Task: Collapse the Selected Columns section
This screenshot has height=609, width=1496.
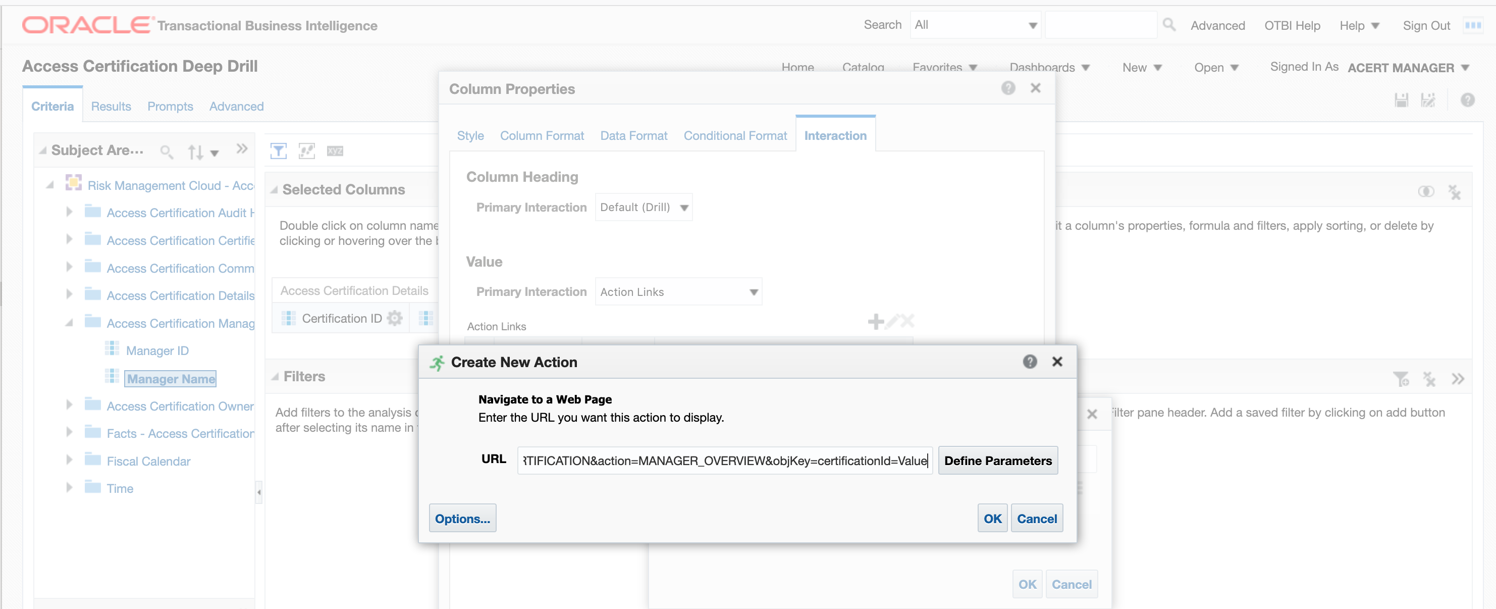Action: (x=274, y=190)
